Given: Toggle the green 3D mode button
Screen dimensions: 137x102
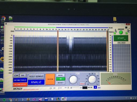Looking at the screenshot, I should (x=60, y=79).
